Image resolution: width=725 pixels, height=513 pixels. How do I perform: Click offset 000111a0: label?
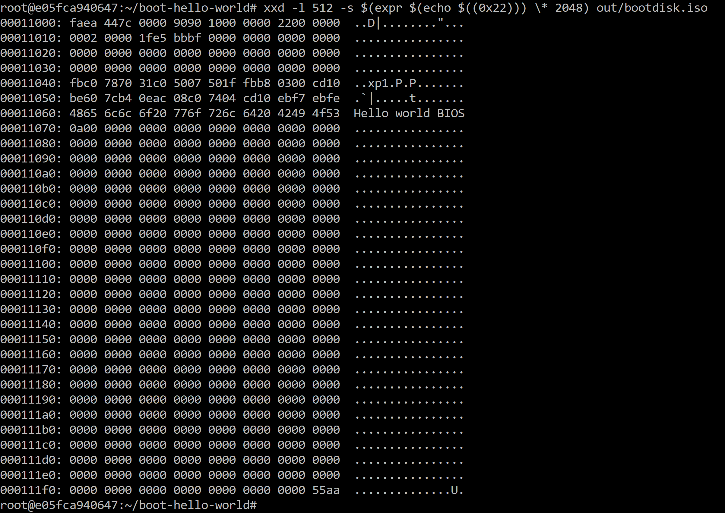pyautogui.click(x=31, y=415)
